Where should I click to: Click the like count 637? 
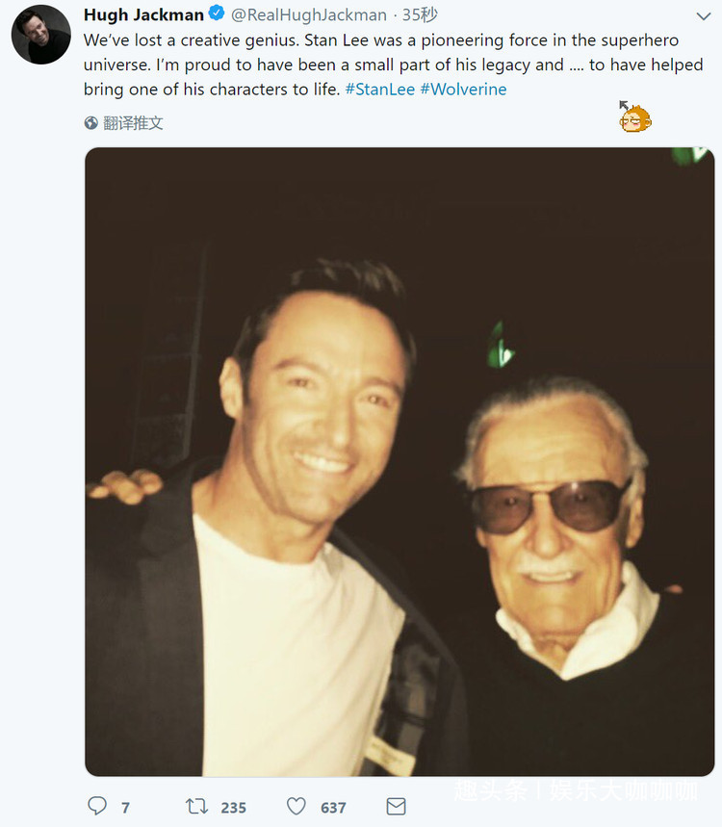click(x=333, y=807)
